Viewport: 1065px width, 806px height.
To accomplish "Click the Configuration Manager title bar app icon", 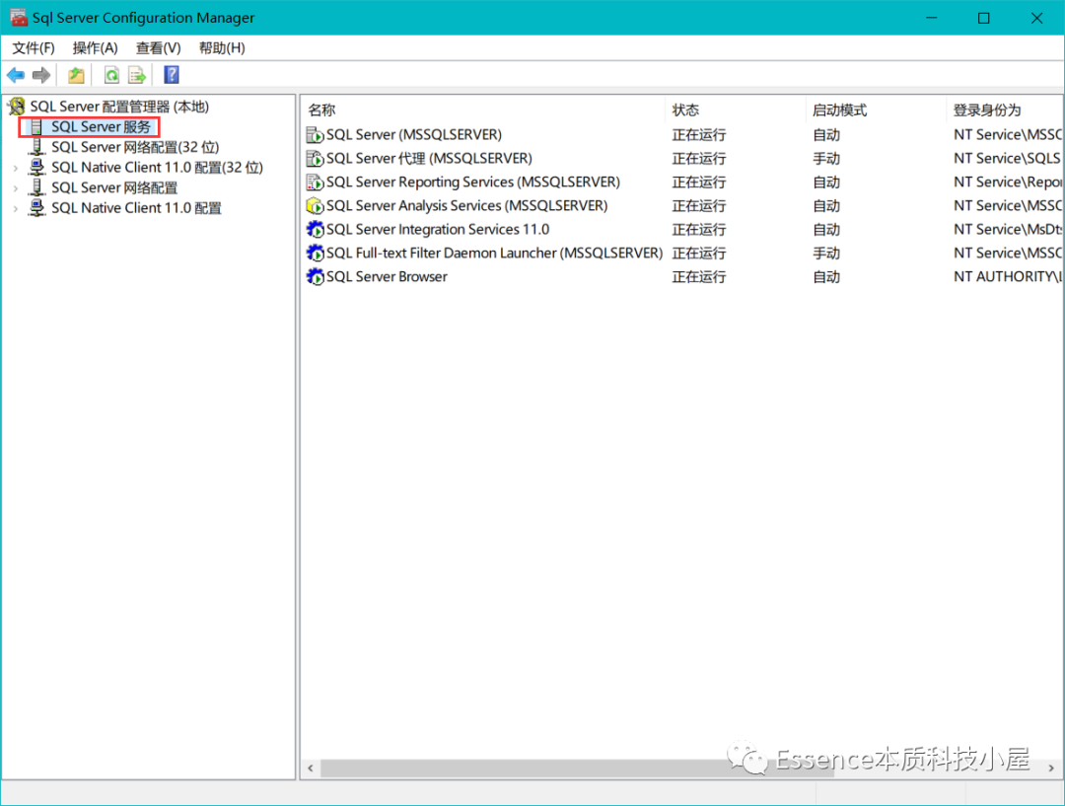I will (x=19, y=18).
